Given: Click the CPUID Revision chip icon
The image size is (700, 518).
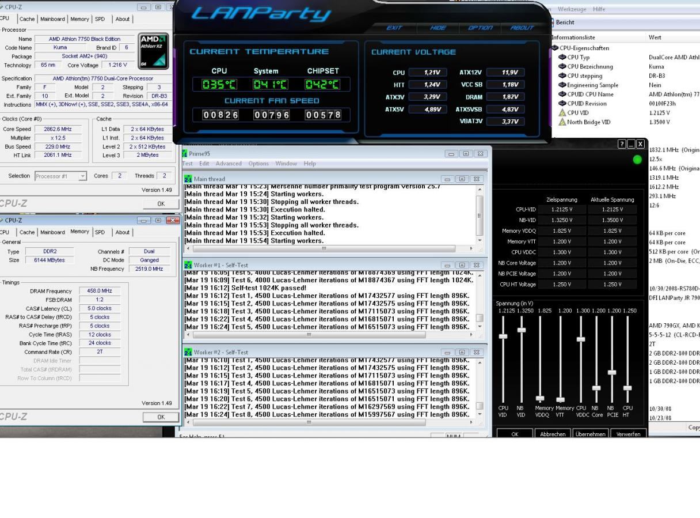Looking at the screenshot, I should tap(562, 103).
